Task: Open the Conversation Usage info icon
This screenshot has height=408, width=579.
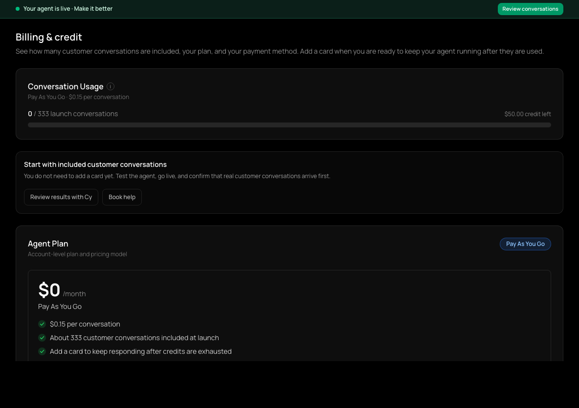Action: [111, 86]
